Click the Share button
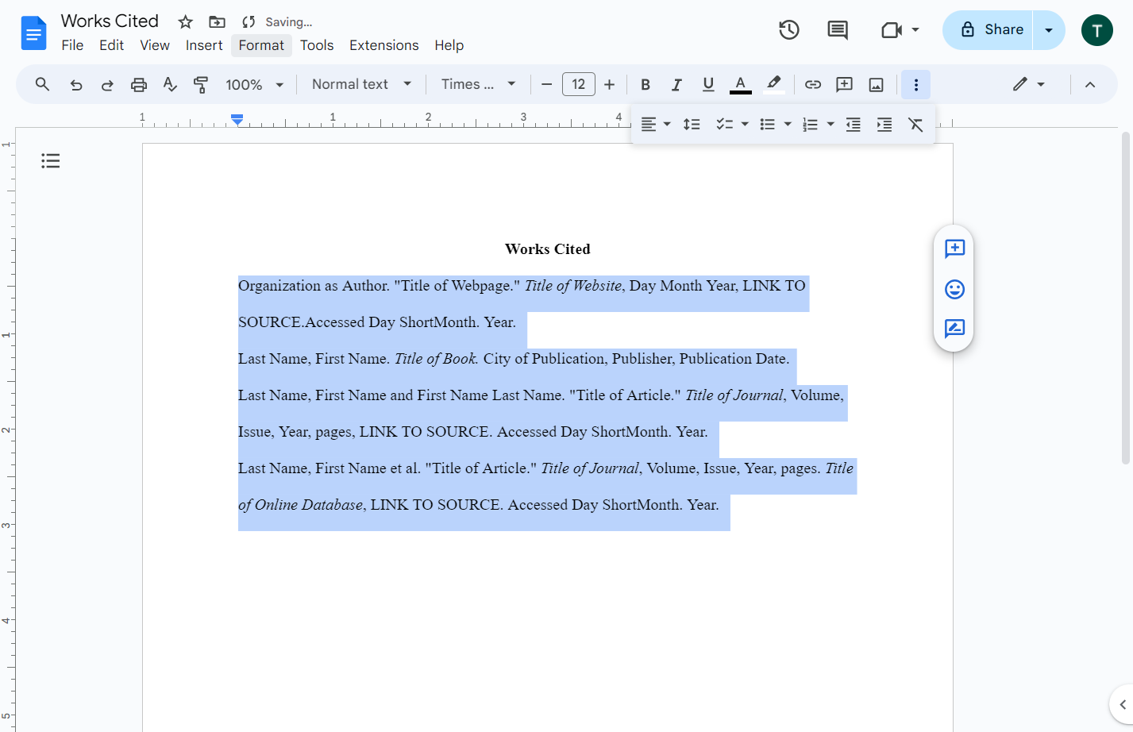This screenshot has width=1133, height=732. 988,30
